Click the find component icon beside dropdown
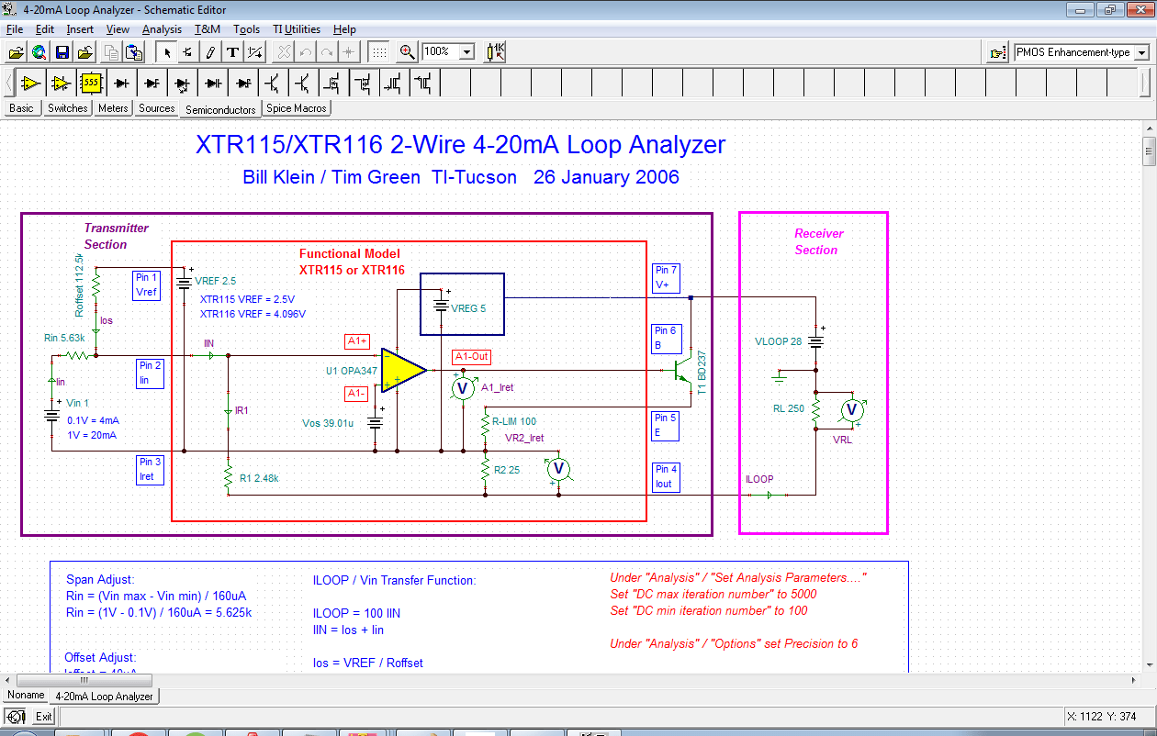The height and width of the screenshot is (736, 1157). point(997,53)
